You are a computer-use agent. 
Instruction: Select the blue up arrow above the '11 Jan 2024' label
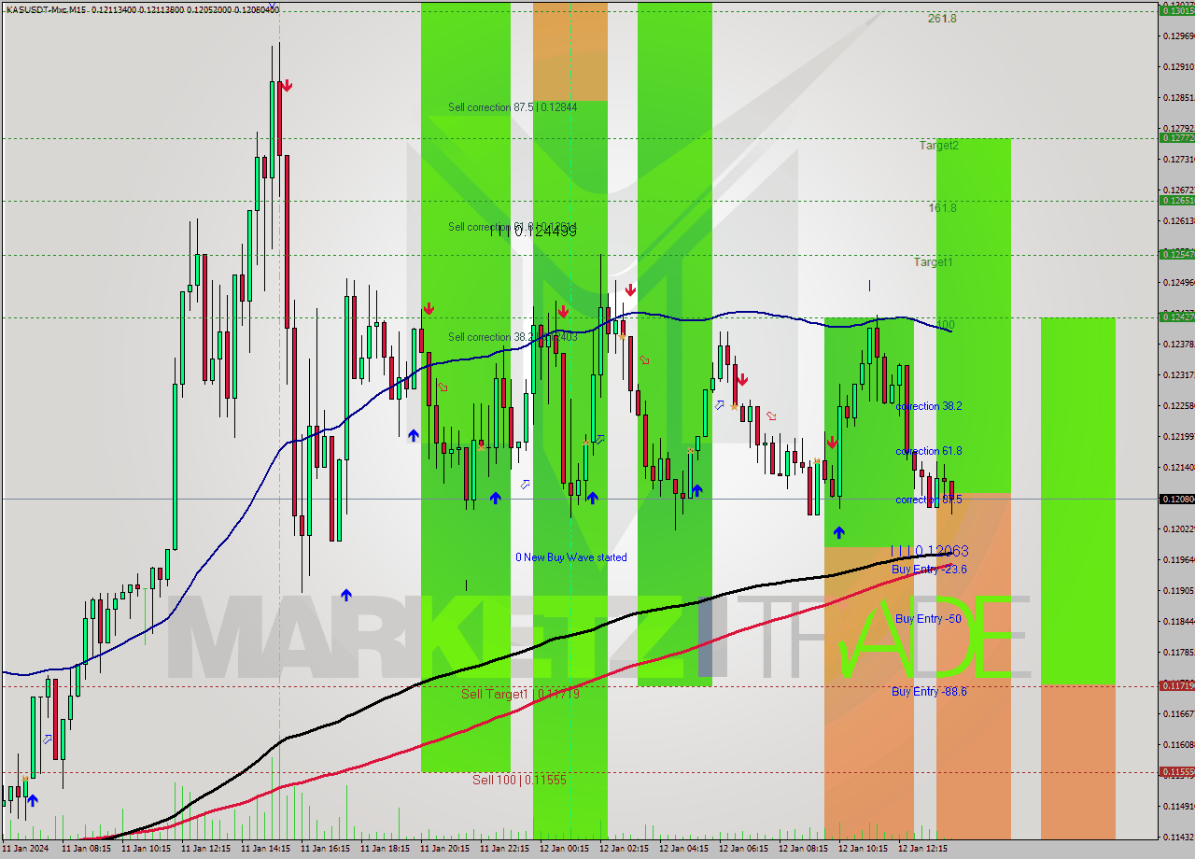(33, 800)
